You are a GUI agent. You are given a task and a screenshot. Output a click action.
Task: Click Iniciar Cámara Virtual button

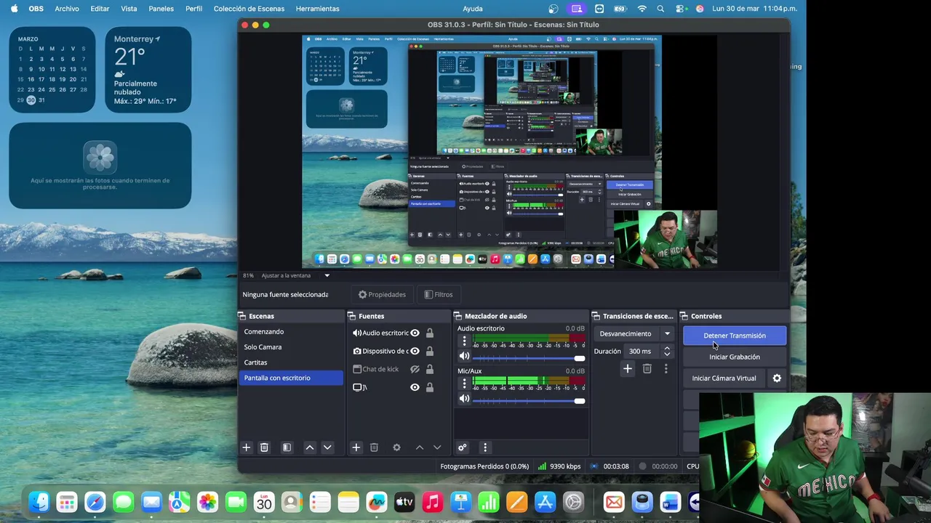tap(724, 378)
